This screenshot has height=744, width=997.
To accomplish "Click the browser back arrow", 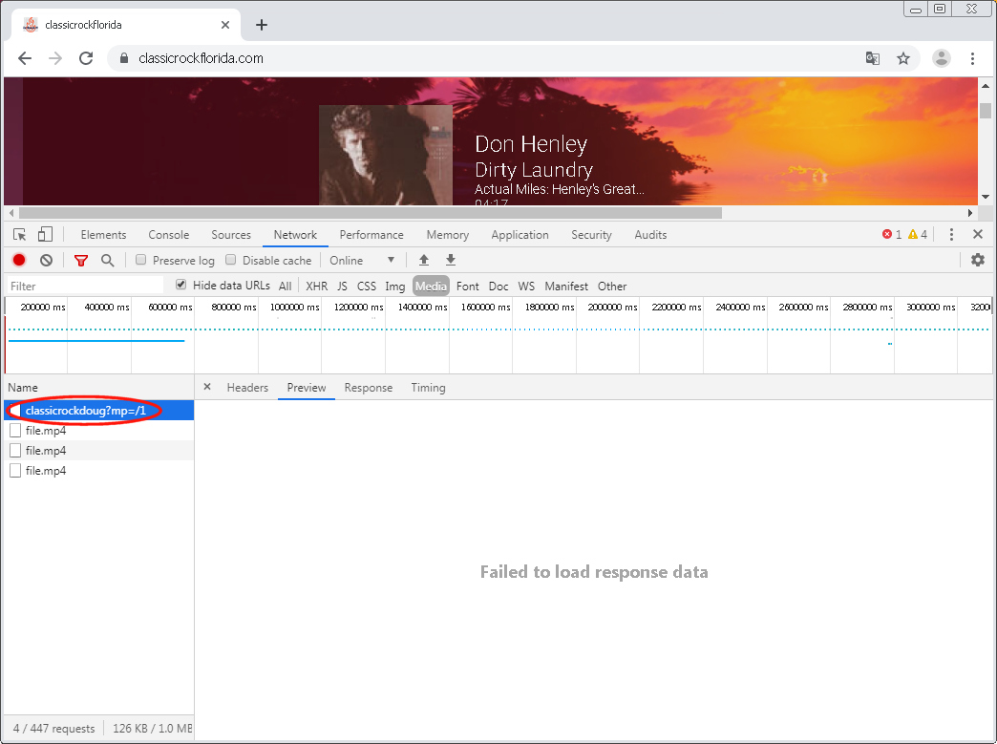I will (25, 58).
